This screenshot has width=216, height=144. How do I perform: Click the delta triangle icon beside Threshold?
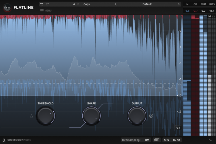31,116
